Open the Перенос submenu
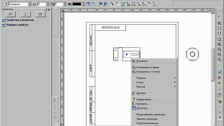 [154, 78]
